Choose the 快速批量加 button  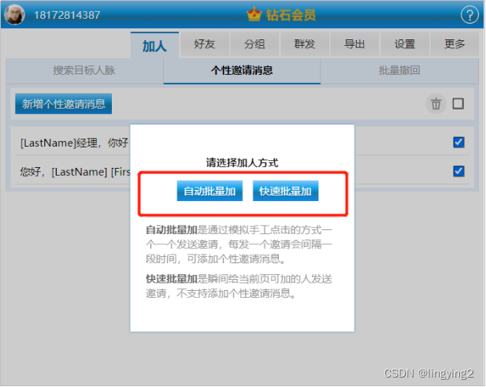[285, 191]
